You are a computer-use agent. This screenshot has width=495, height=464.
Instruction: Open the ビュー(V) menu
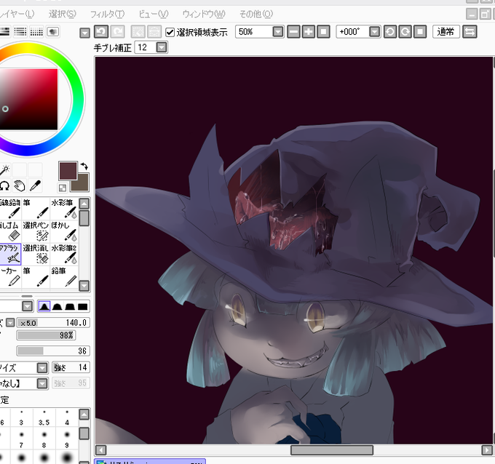[x=154, y=15]
